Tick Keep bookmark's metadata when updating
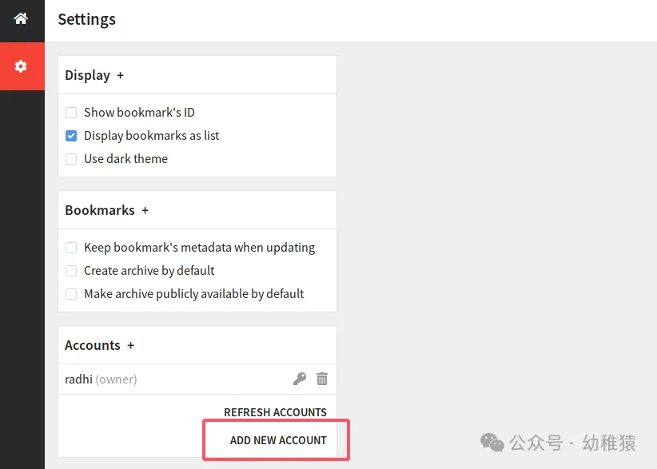Image resolution: width=657 pixels, height=469 pixels. tap(71, 248)
